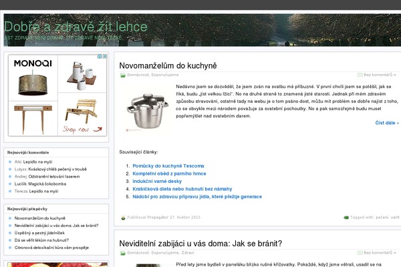The width and height of the screenshot is (401, 267).
Task: Click the teapot set image in ad
Action: click(82, 75)
